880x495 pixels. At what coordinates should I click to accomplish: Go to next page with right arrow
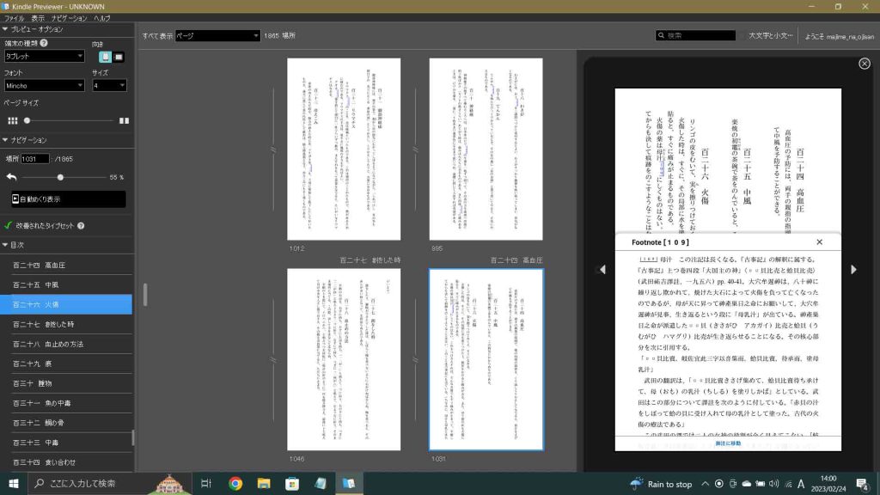point(853,269)
